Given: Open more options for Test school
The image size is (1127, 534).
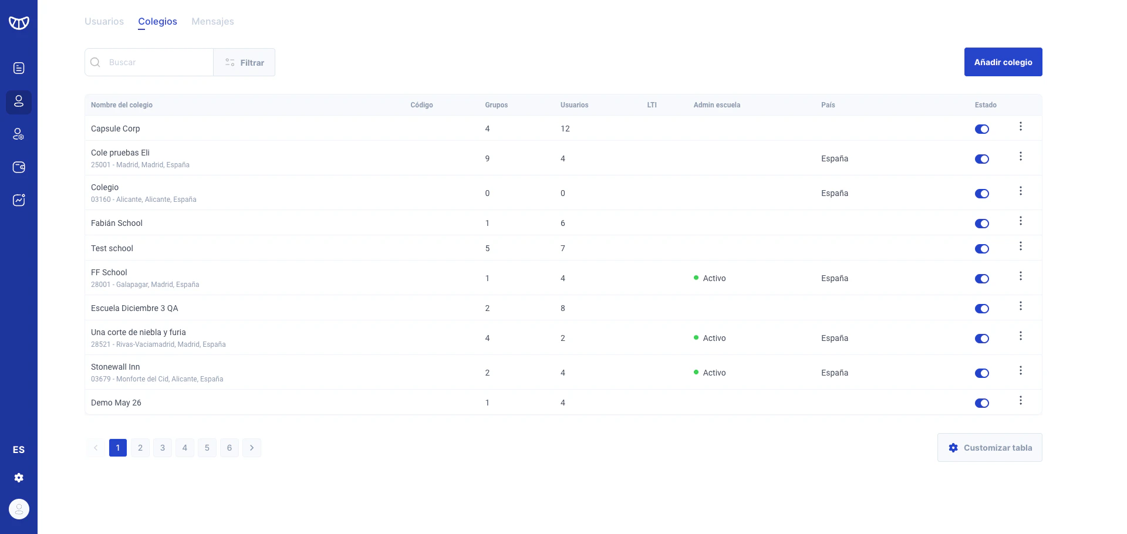Looking at the screenshot, I should coord(1021,246).
